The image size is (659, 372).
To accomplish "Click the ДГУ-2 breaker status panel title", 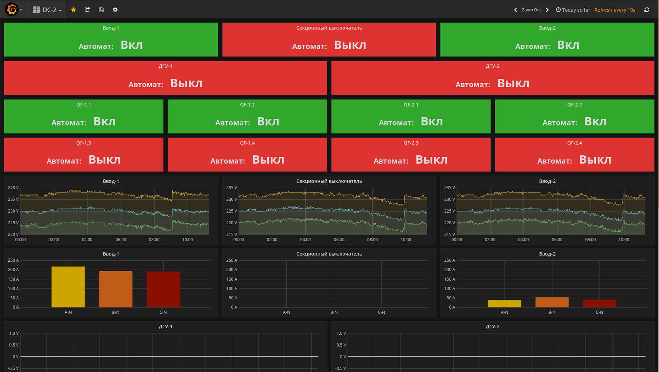I will pyautogui.click(x=493, y=66).
